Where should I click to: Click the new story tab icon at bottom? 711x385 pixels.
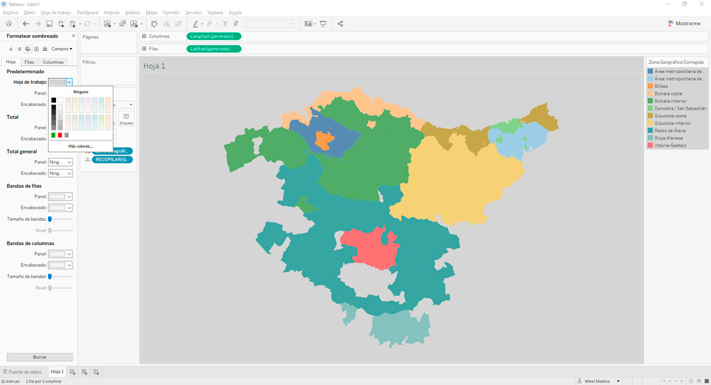tap(96, 372)
